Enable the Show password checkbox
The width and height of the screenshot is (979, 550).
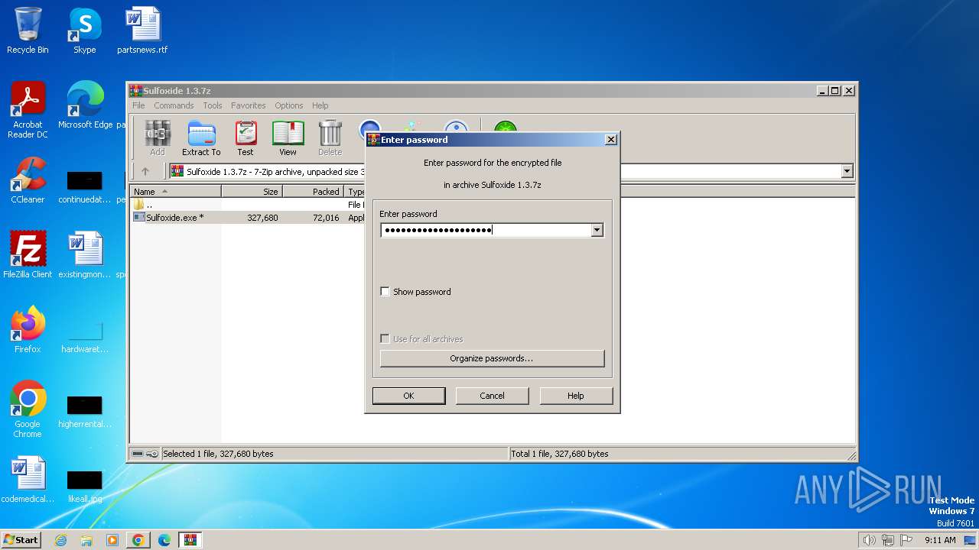[x=385, y=292]
